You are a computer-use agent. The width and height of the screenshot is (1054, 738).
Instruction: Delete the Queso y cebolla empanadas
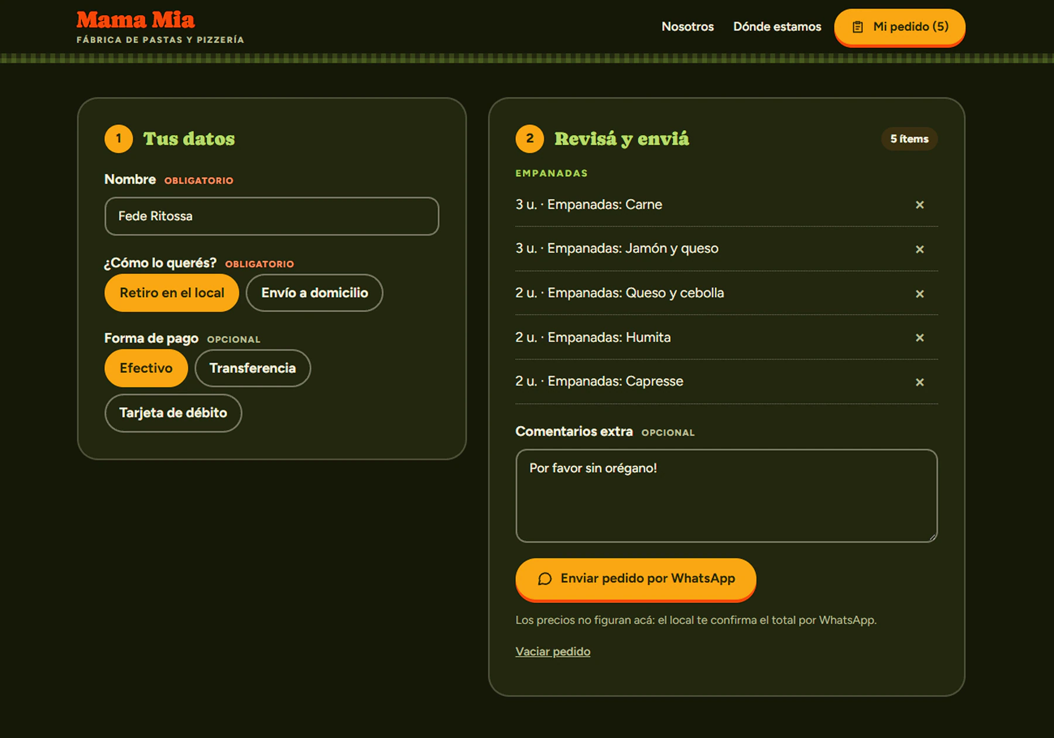click(x=919, y=294)
